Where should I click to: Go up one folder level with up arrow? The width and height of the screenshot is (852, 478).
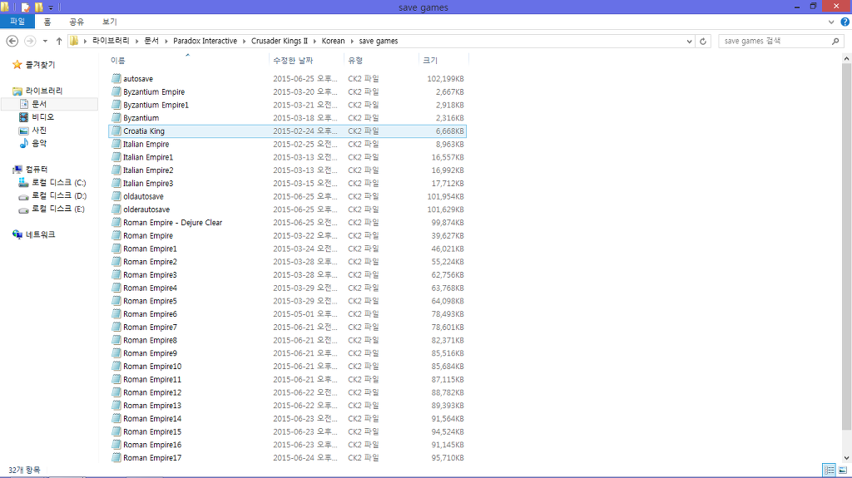point(59,41)
